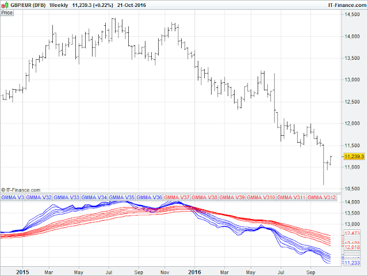This screenshot has height=276, width=368.
Task: Select the red GMMA V311 indicator label
Action: [x=292, y=198]
